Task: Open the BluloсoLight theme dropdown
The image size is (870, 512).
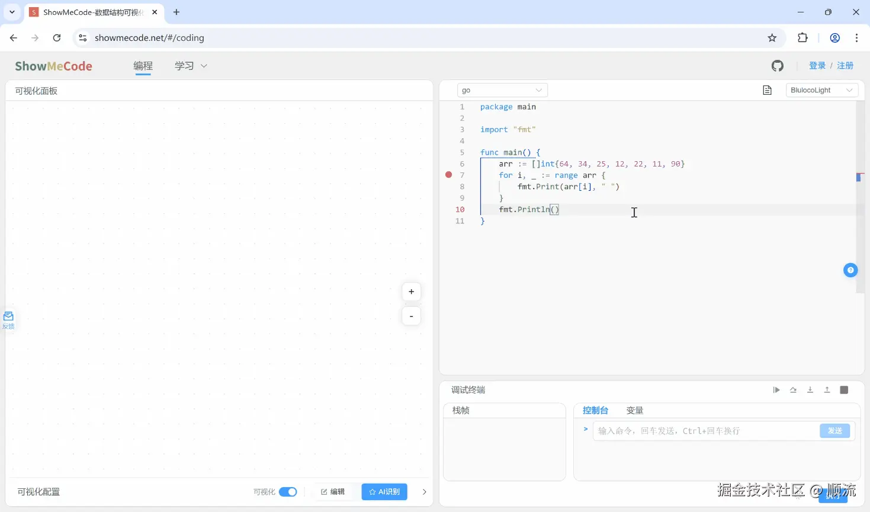Action: 822,90
